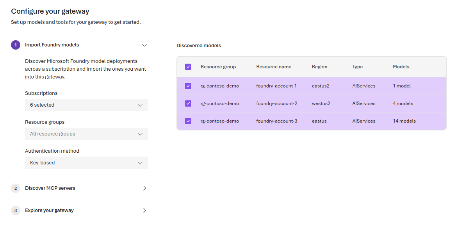This screenshot has height=230, width=456.
Task: Click the step 2 number badge
Action: point(16,188)
